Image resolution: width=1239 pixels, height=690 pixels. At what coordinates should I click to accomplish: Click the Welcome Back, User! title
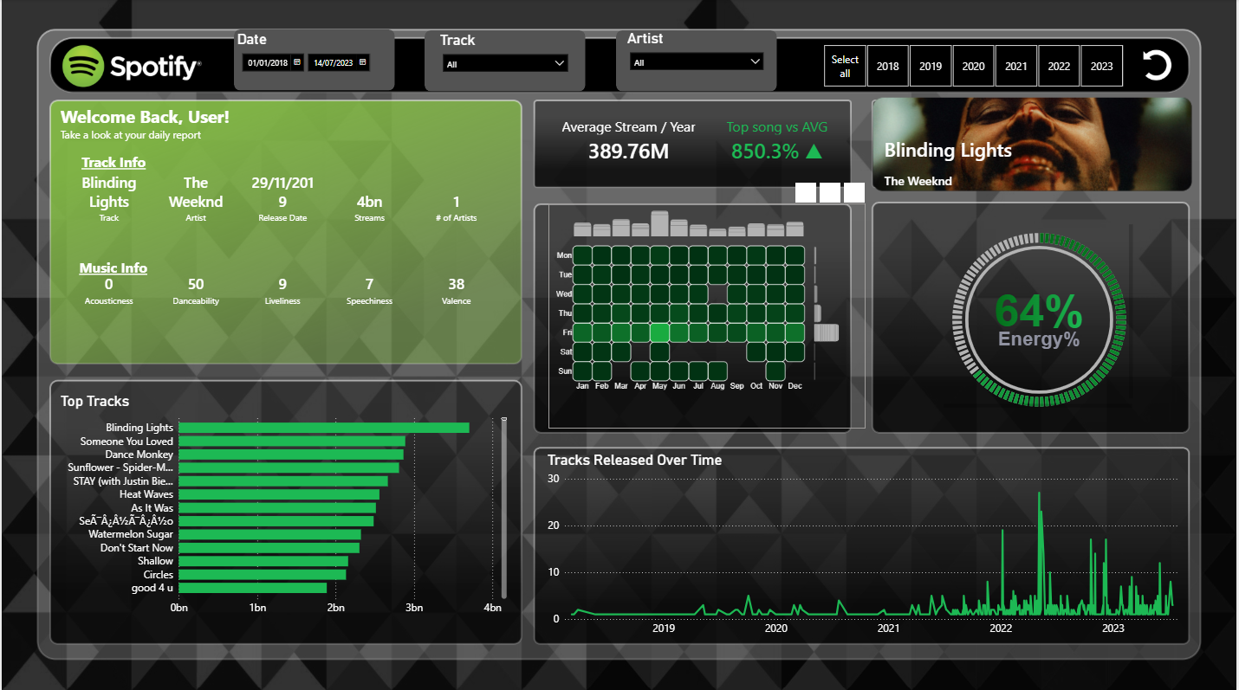145,117
